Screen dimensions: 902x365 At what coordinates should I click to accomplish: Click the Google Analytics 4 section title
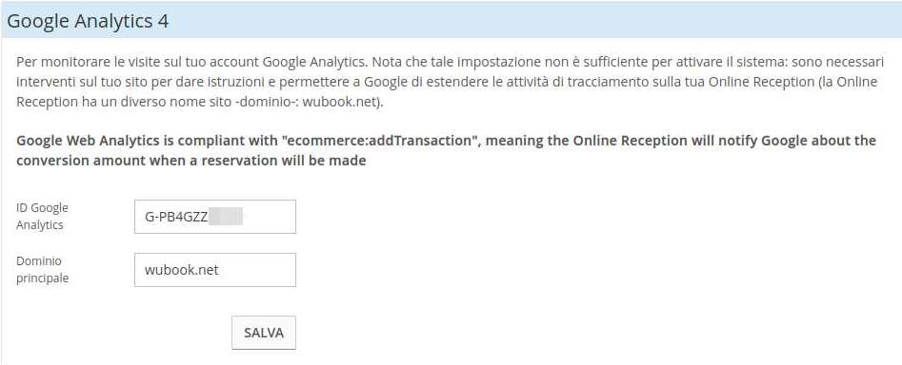88,21
